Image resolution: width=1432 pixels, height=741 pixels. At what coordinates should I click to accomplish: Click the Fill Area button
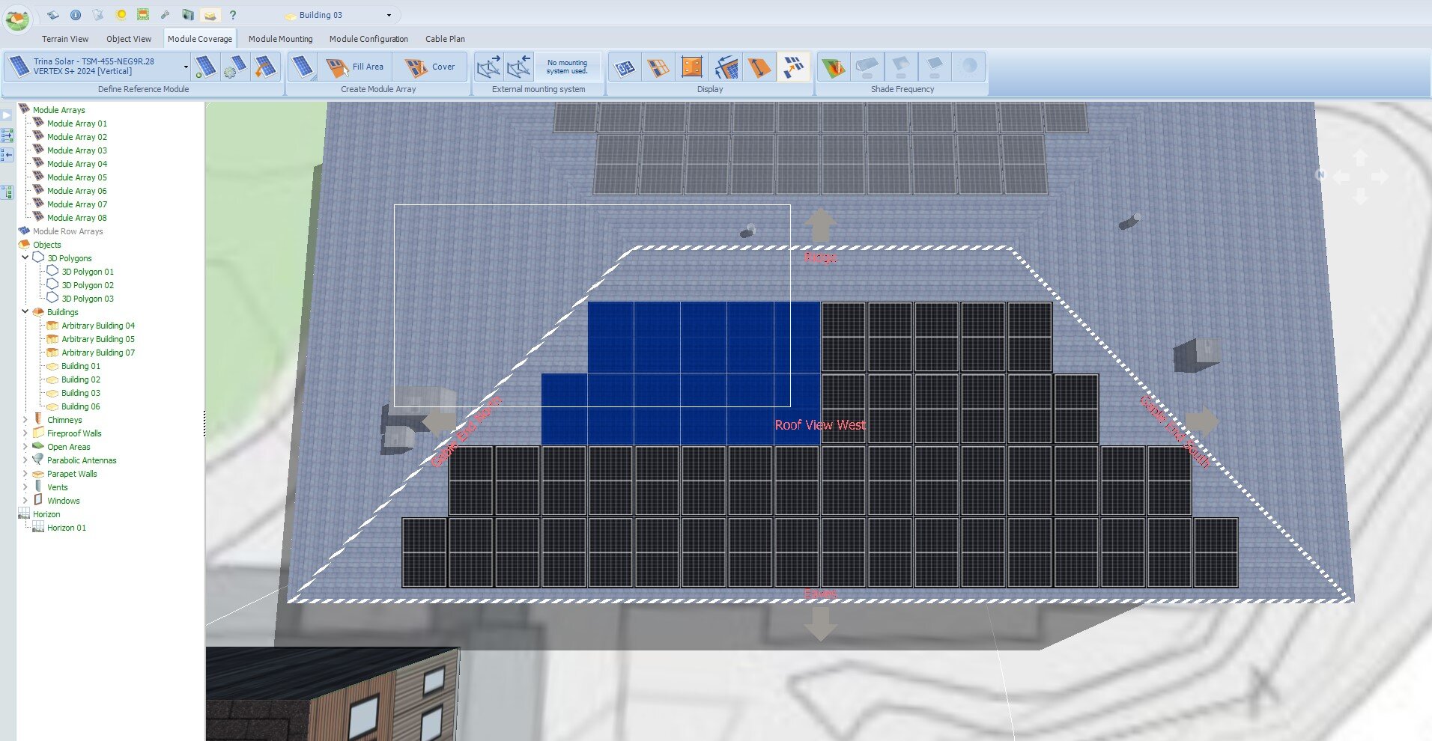355,67
